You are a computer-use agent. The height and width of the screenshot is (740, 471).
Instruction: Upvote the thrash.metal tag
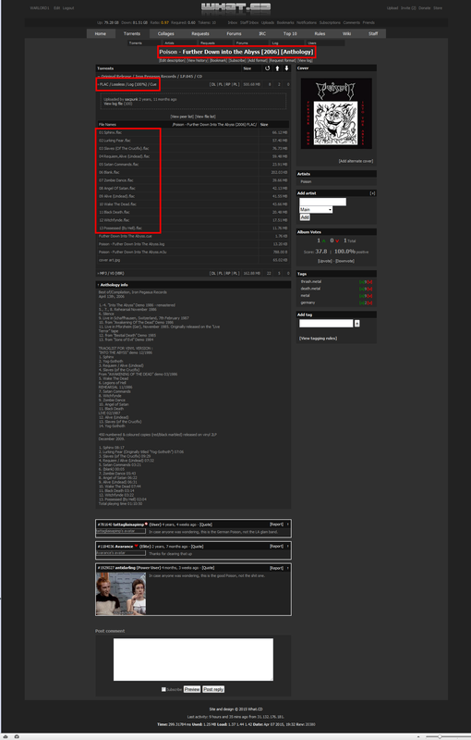click(x=361, y=282)
